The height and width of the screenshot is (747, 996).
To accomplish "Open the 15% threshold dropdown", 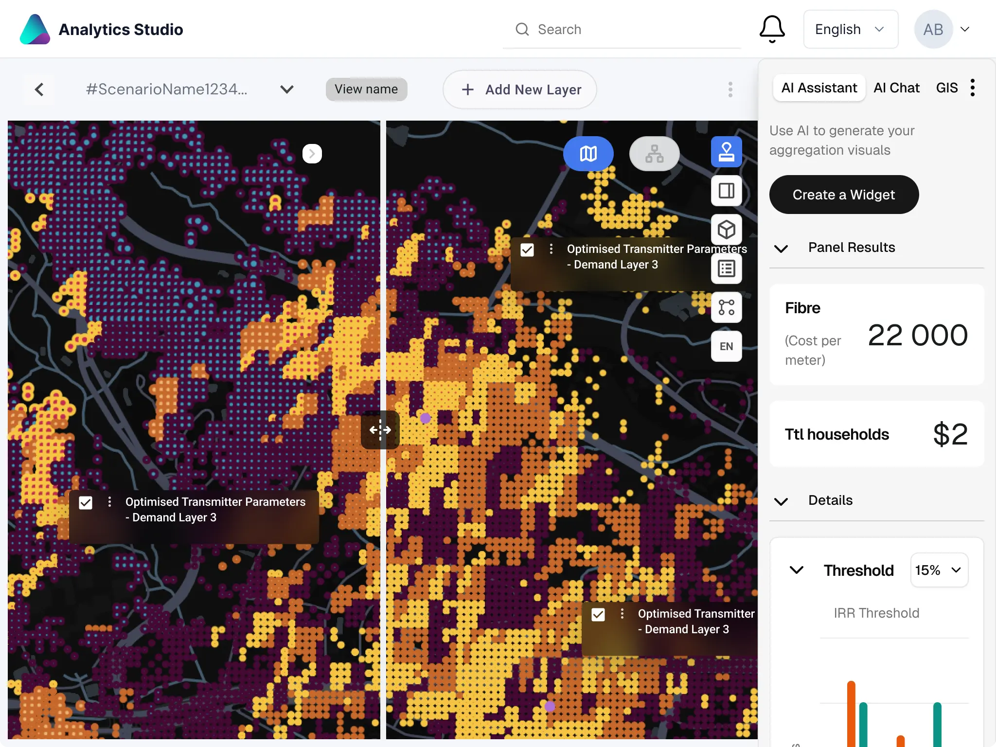I will [939, 570].
